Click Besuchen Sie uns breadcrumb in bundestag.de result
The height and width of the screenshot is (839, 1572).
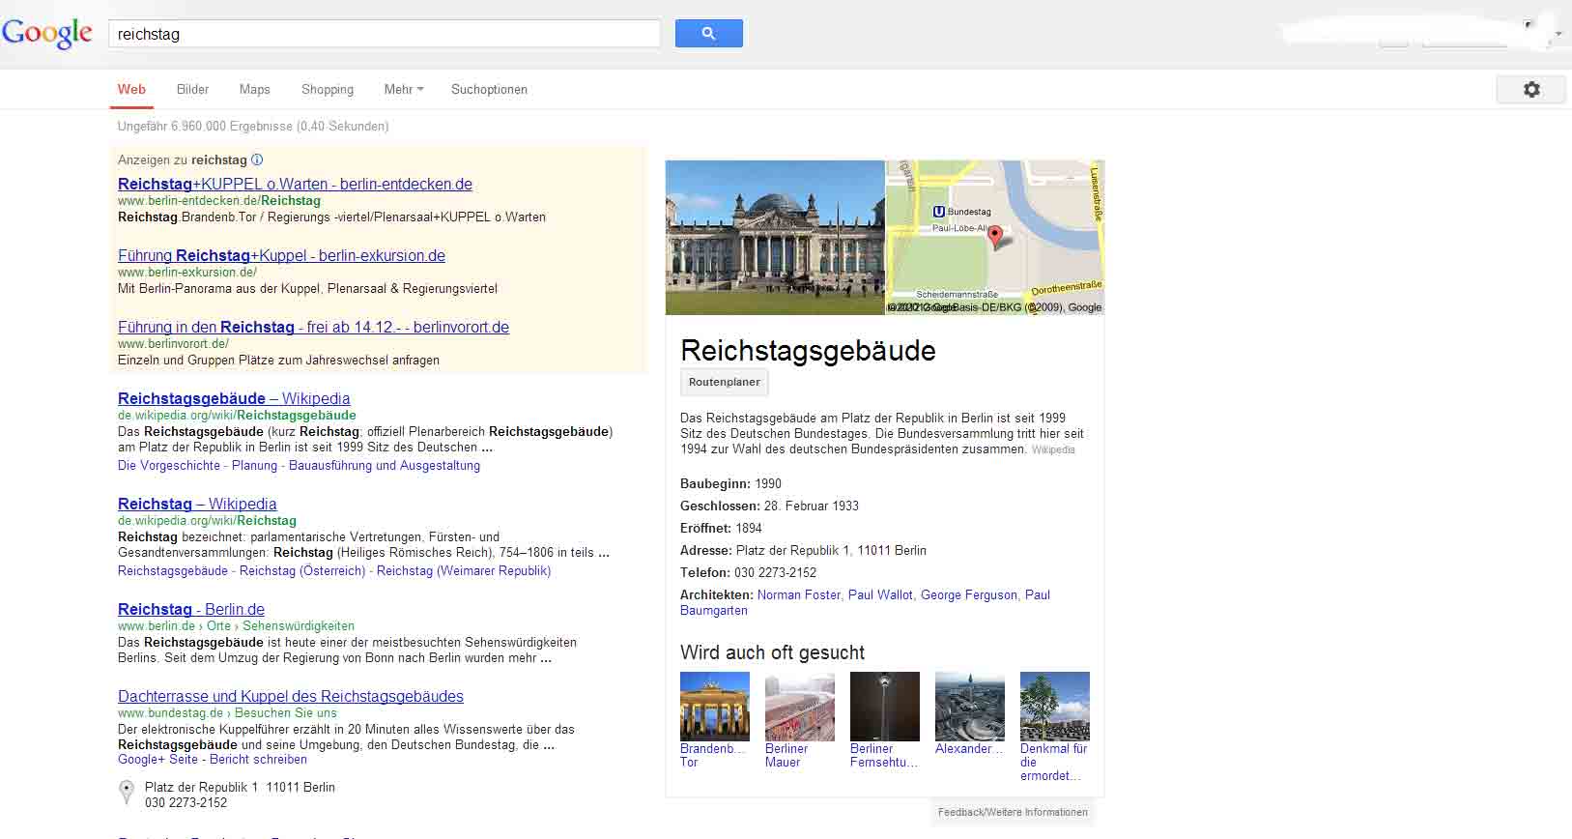(286, 712)
